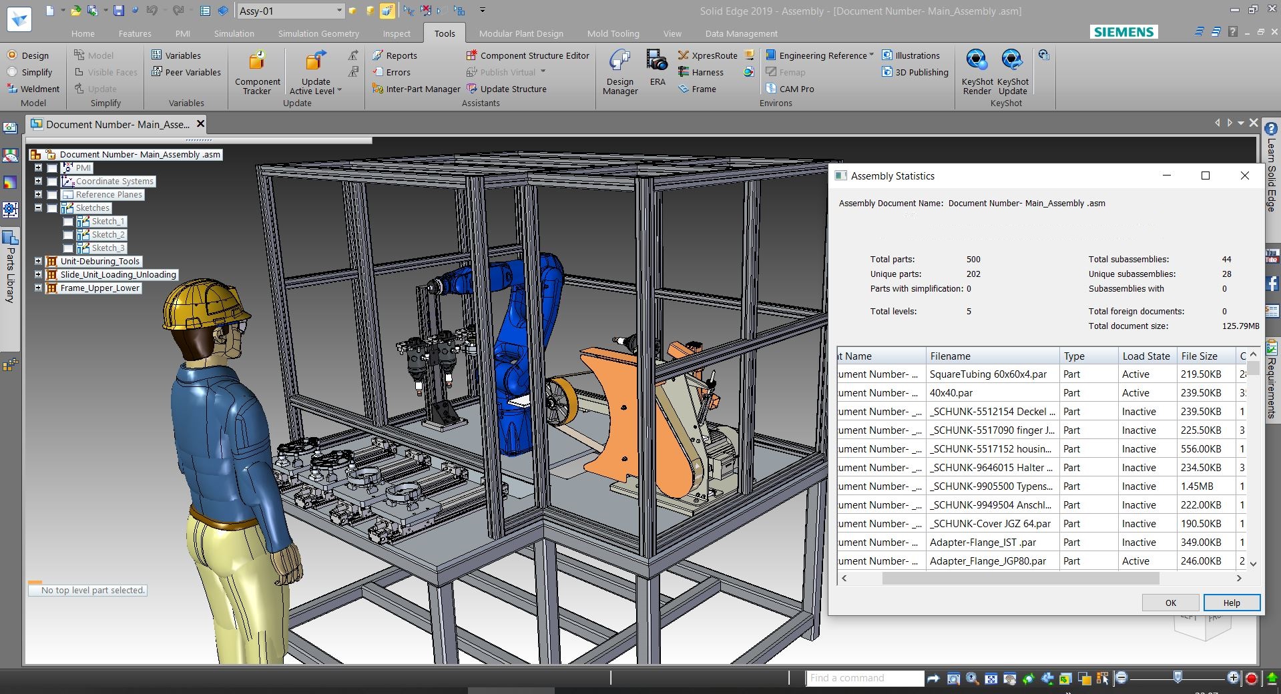1281x694 pixels.
Task: Switch to the Weldment model
Action: tap(33, 89)
